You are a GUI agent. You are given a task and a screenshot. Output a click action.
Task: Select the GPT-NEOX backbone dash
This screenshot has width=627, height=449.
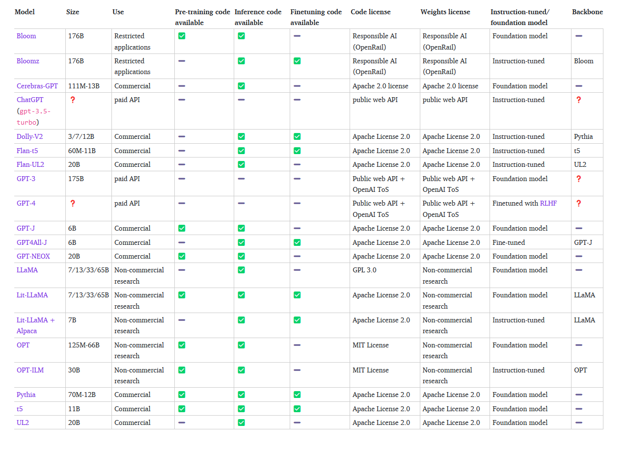pos(579,256)
